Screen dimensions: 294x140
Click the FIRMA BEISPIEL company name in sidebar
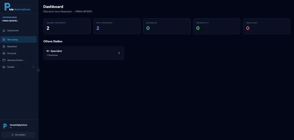click(x=10, y=21)
